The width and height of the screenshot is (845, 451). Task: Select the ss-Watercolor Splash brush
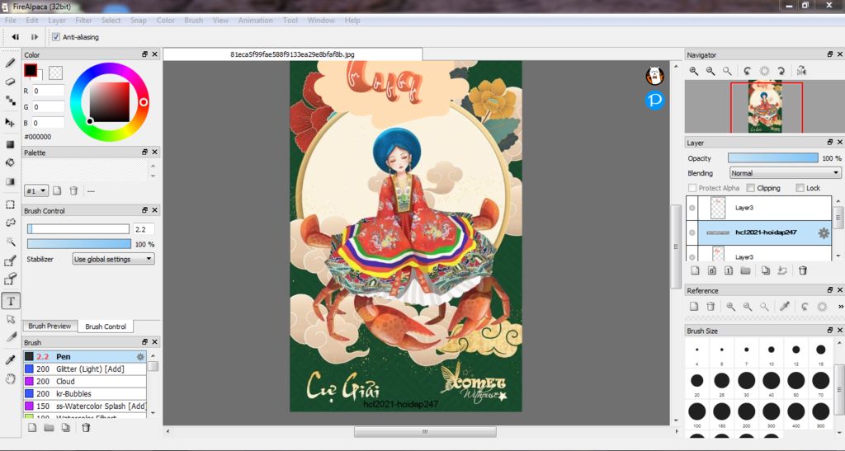(x=85, y=406)
